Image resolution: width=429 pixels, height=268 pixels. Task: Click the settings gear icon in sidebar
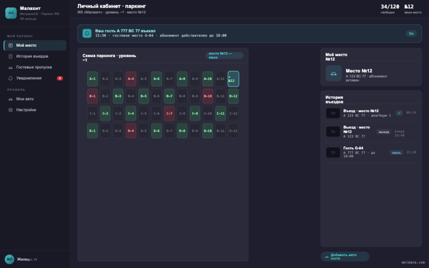10,110
